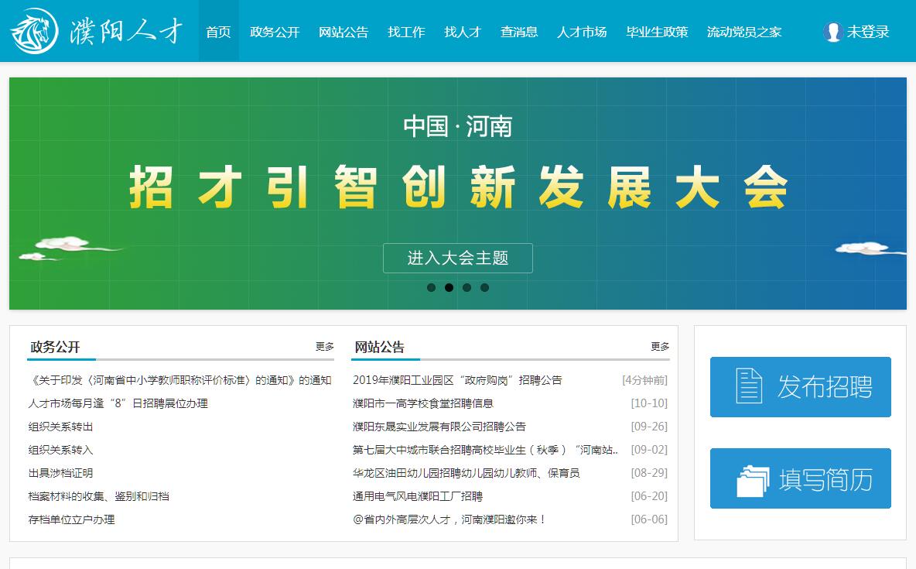
Task: Click the user avatar icon beside 未登录
Action: (832, 32)
